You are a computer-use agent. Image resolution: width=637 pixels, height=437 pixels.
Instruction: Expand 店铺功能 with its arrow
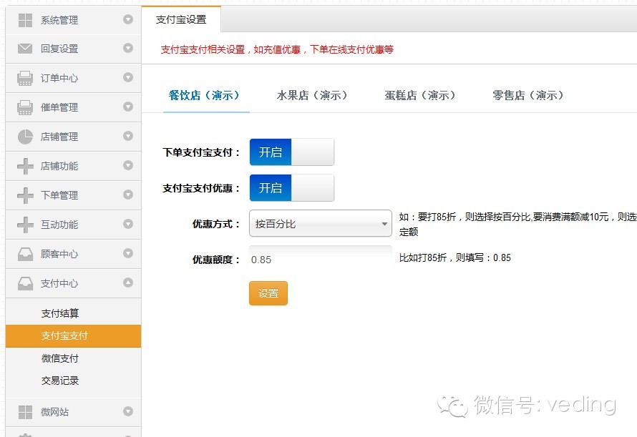pyautogui.click(x=128, y=165)
